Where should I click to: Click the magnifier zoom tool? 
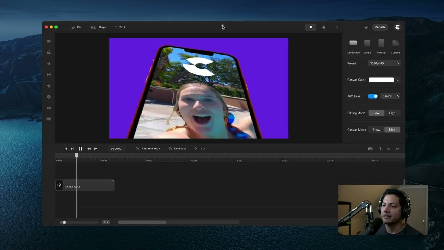pos(336,27)
